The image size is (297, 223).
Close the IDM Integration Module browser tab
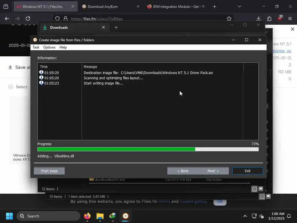point(203,6)
